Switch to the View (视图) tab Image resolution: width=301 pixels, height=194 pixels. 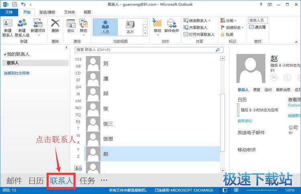[x=87, y=12]
